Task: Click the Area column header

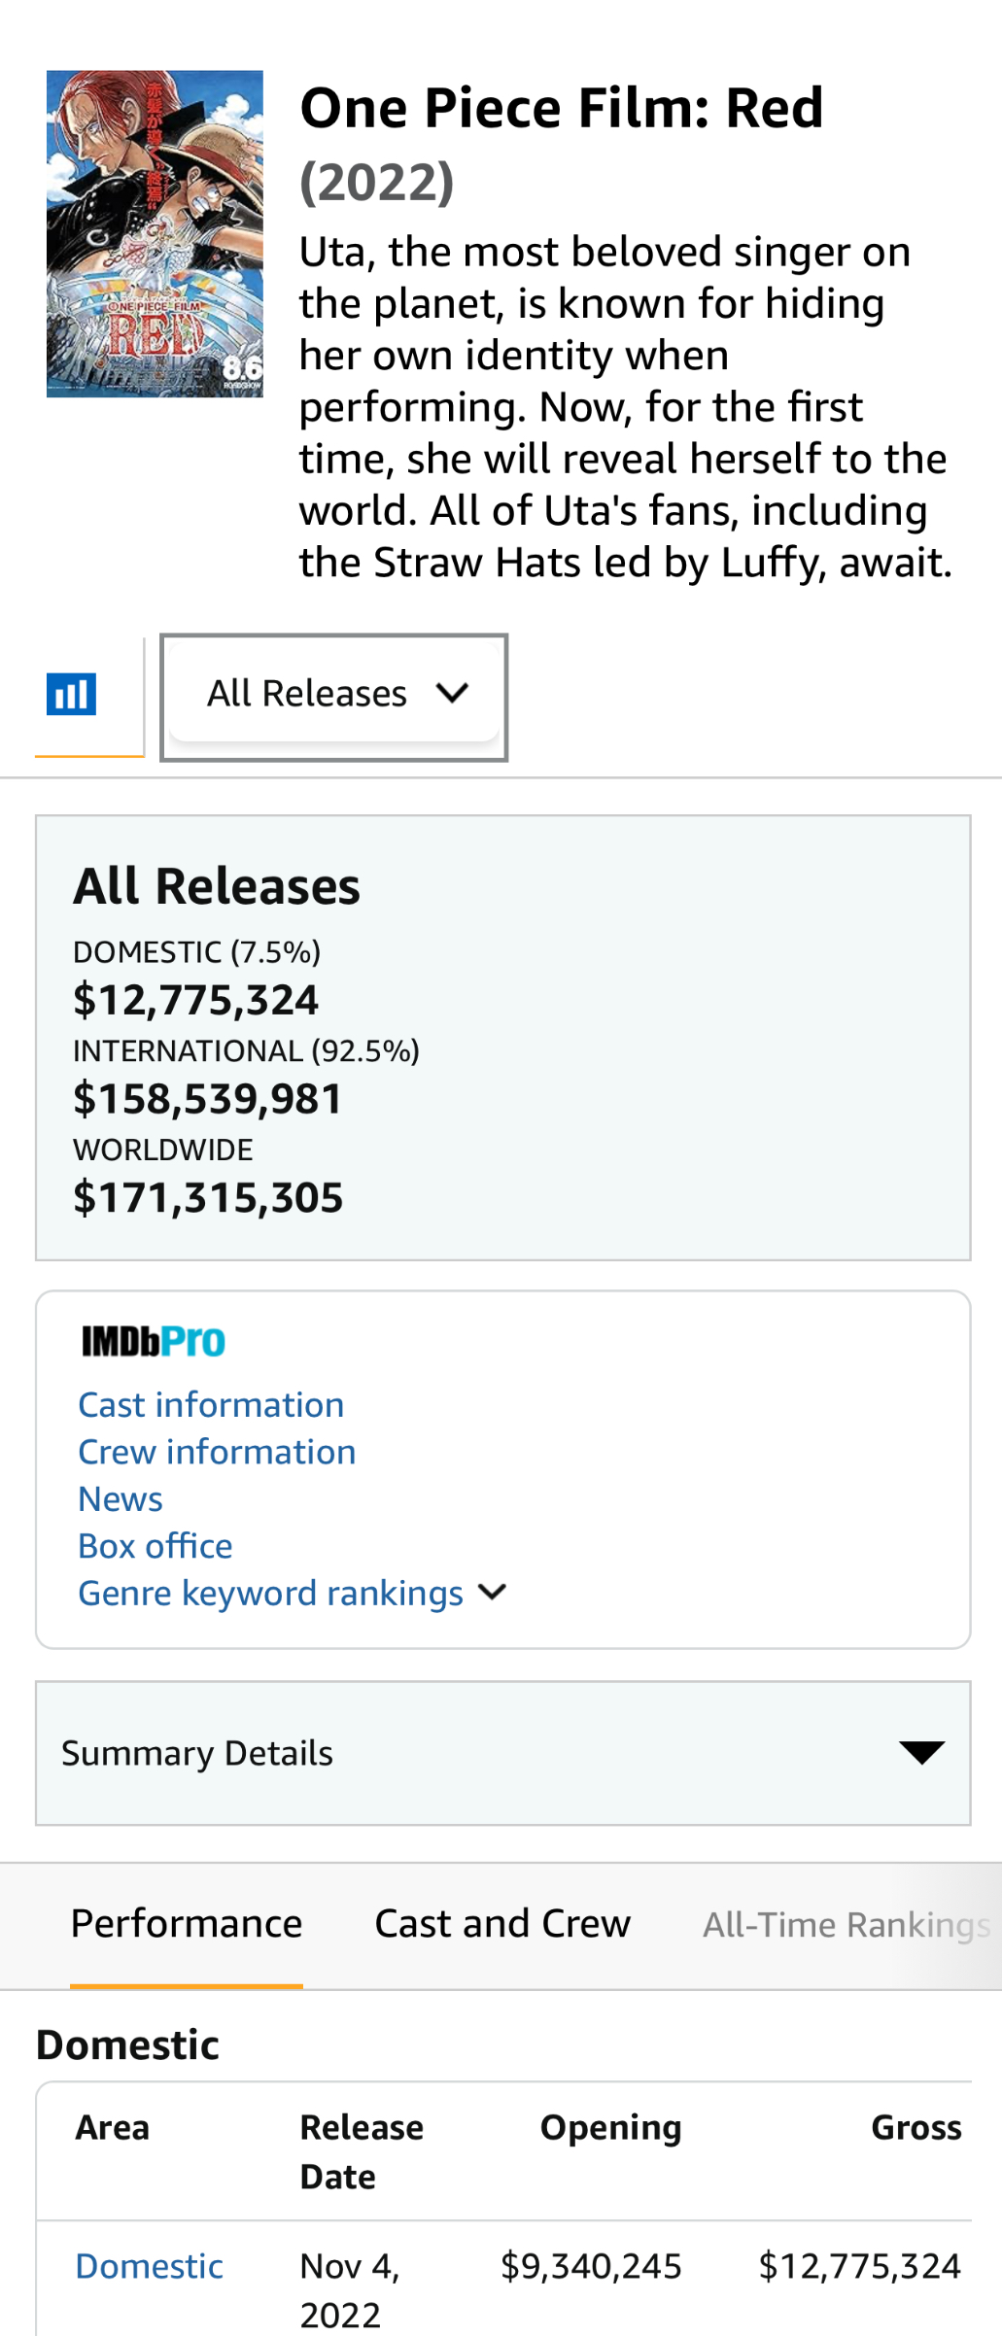Action: click(113, 2127)
